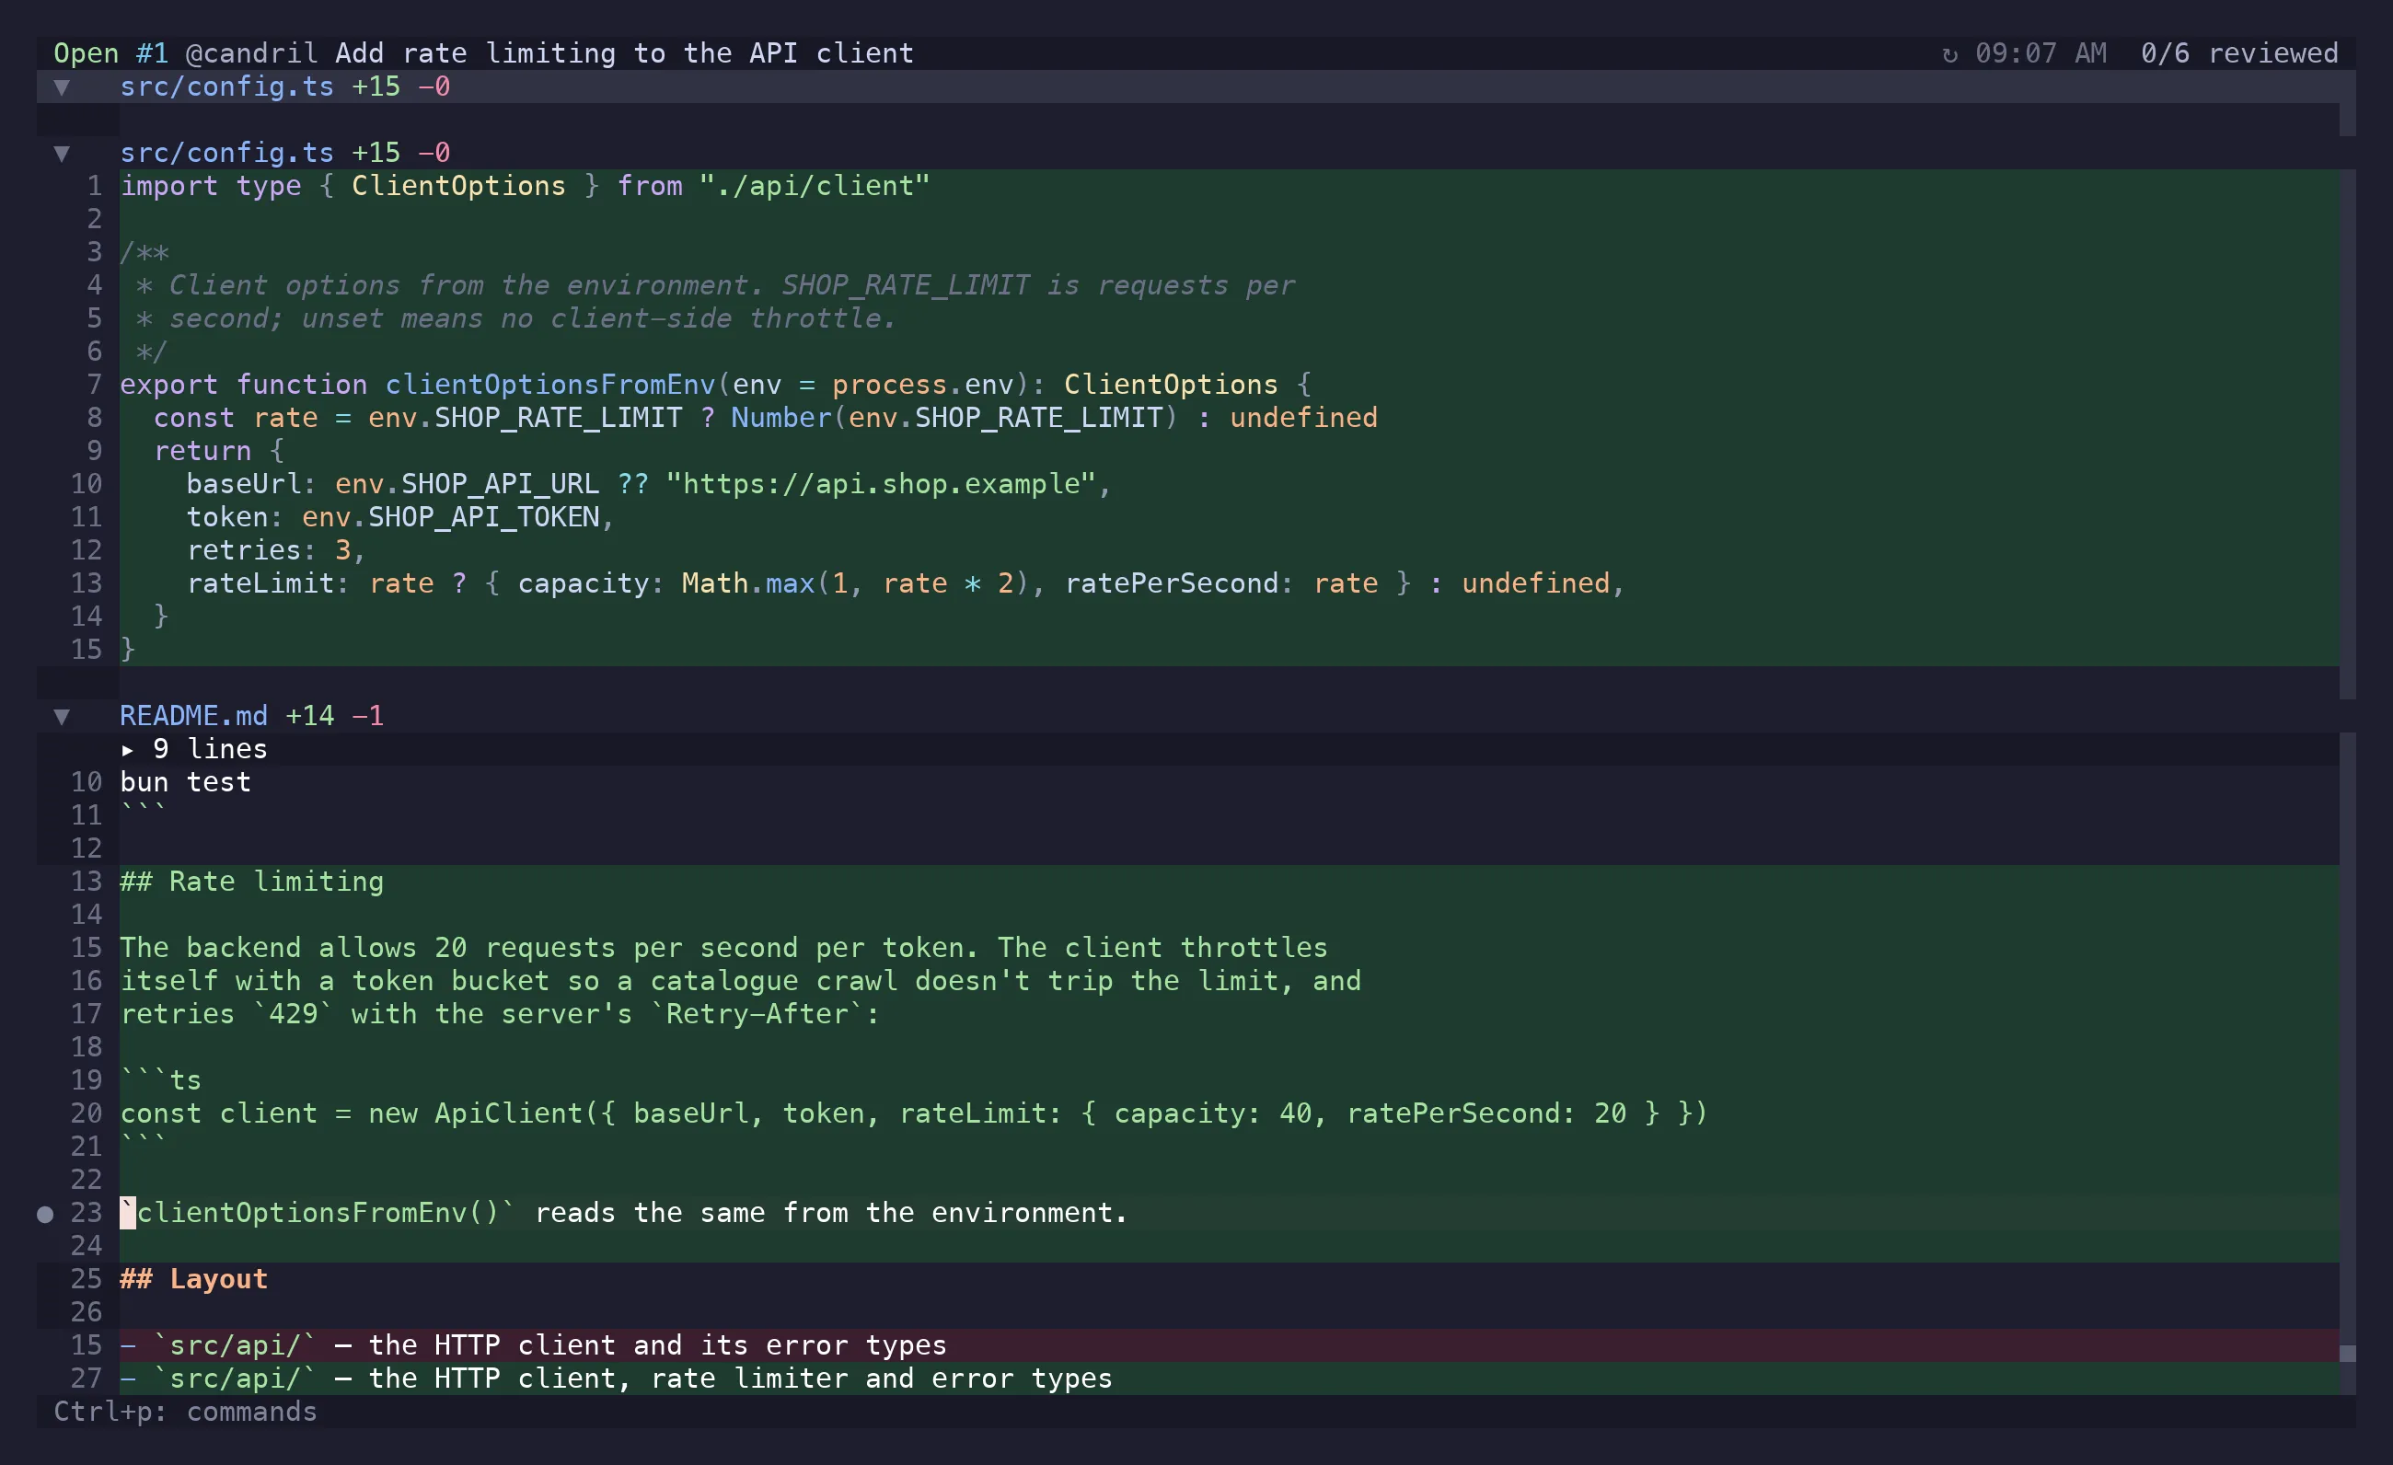The width and height of the screenshot is (2393, 1465).
Task: Click 'retries: 3' in the config
Action: (269, 550)
